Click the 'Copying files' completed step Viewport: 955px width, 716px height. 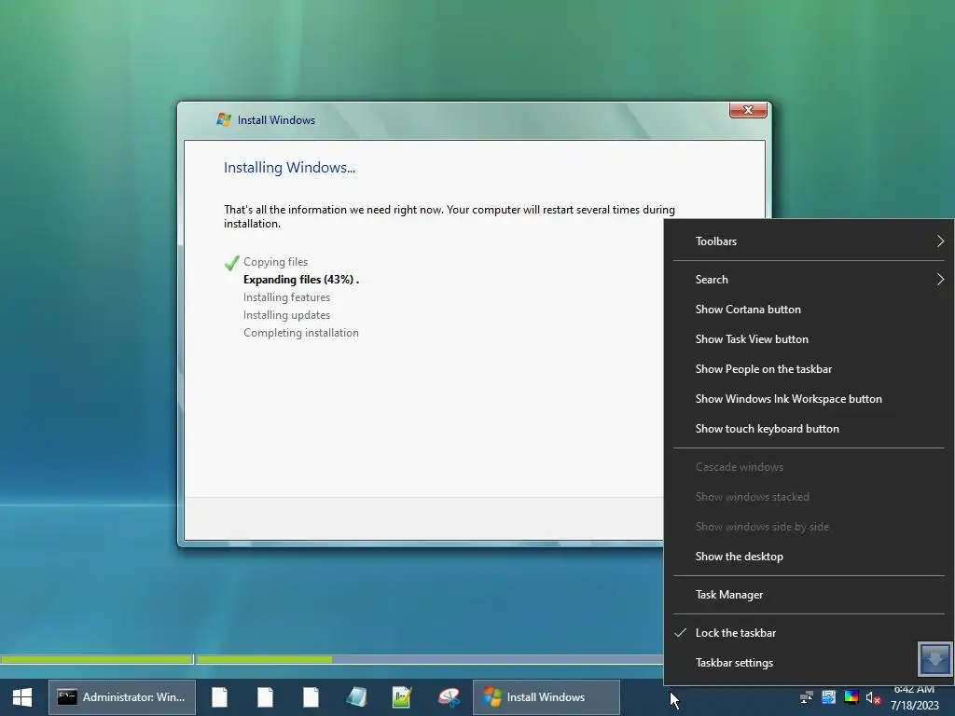275,262
